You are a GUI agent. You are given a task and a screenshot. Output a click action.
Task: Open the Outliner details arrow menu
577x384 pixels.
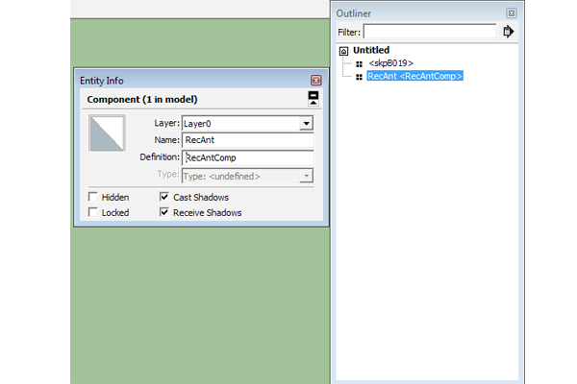[x=509, y=32]
